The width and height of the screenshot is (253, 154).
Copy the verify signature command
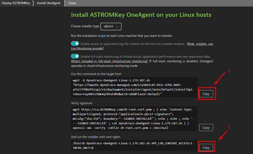206,128
